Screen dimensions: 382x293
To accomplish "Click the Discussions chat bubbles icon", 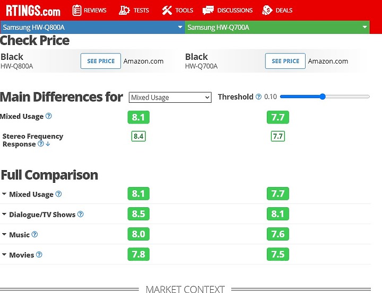I will pos(208,11).
